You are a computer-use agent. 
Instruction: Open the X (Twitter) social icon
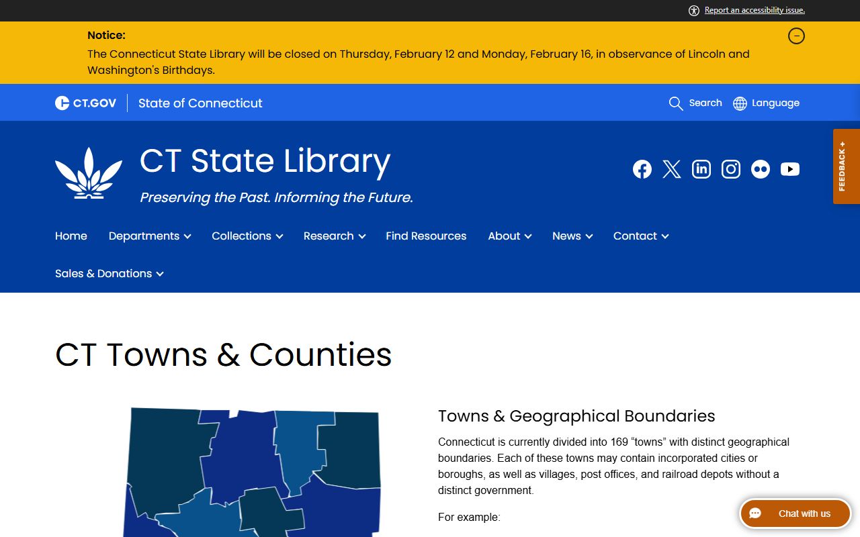tap(672, 169)
